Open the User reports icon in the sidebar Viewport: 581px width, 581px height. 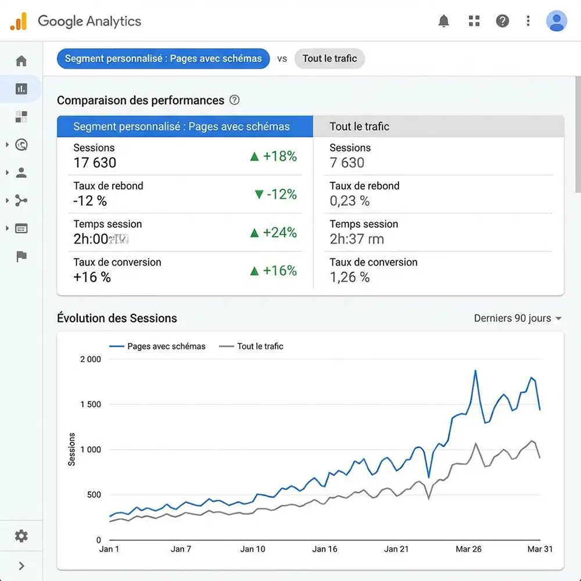(x=21, y=173)
